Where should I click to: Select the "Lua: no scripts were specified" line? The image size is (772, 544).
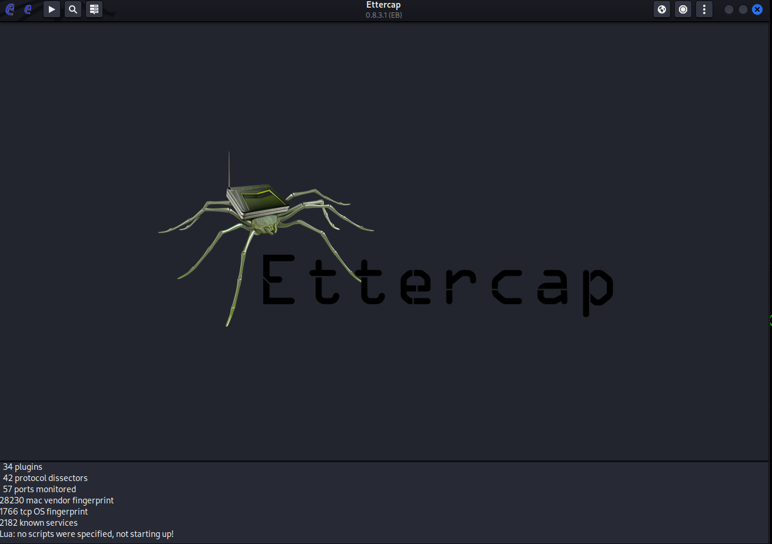87,534
